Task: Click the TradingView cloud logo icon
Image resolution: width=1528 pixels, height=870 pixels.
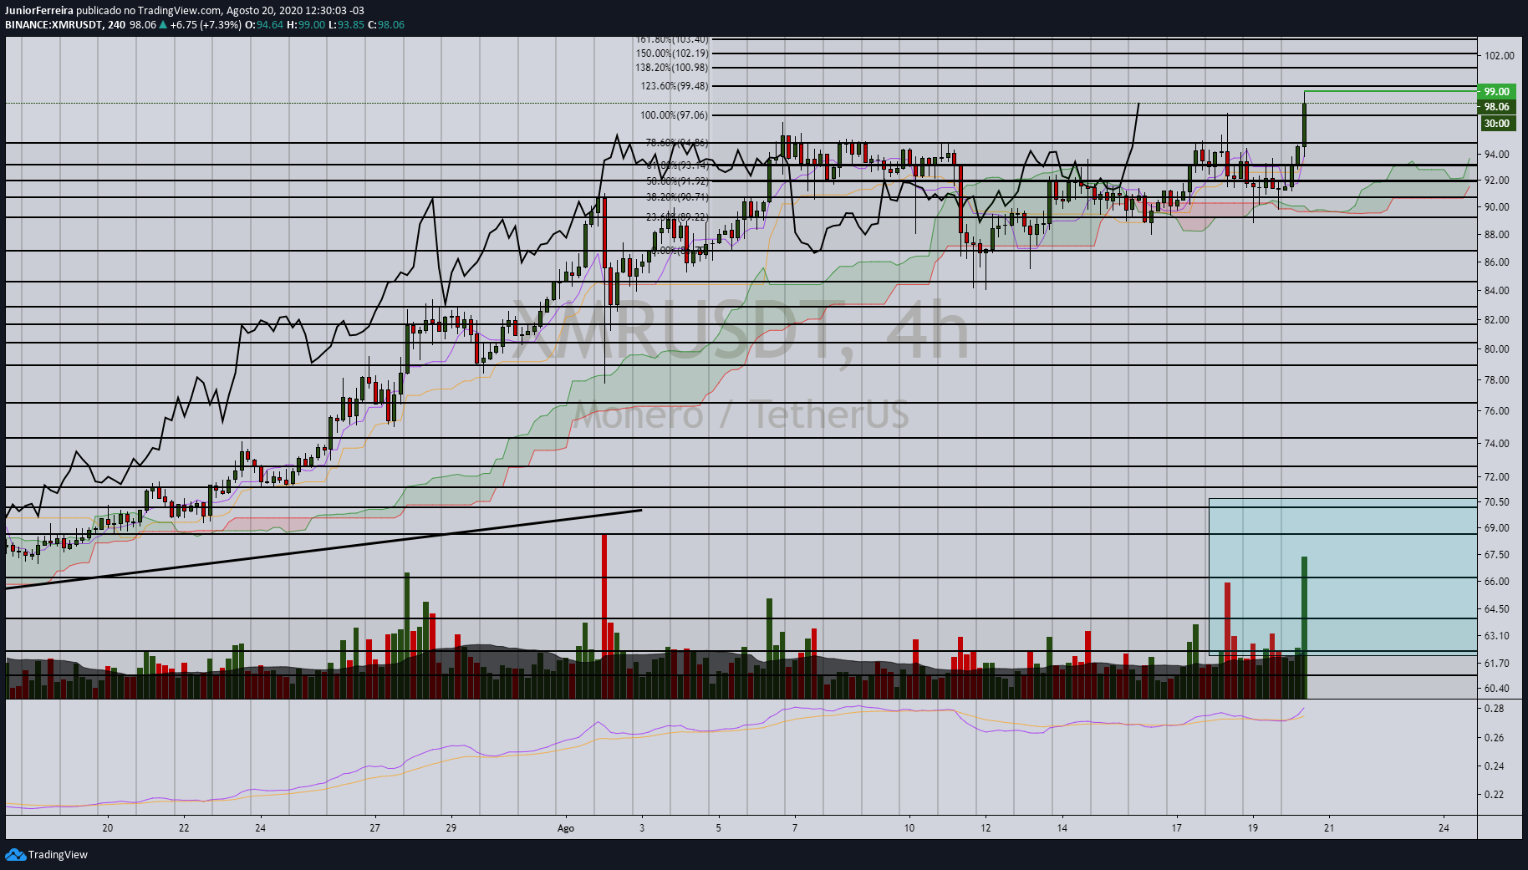Action: (15, 854)
